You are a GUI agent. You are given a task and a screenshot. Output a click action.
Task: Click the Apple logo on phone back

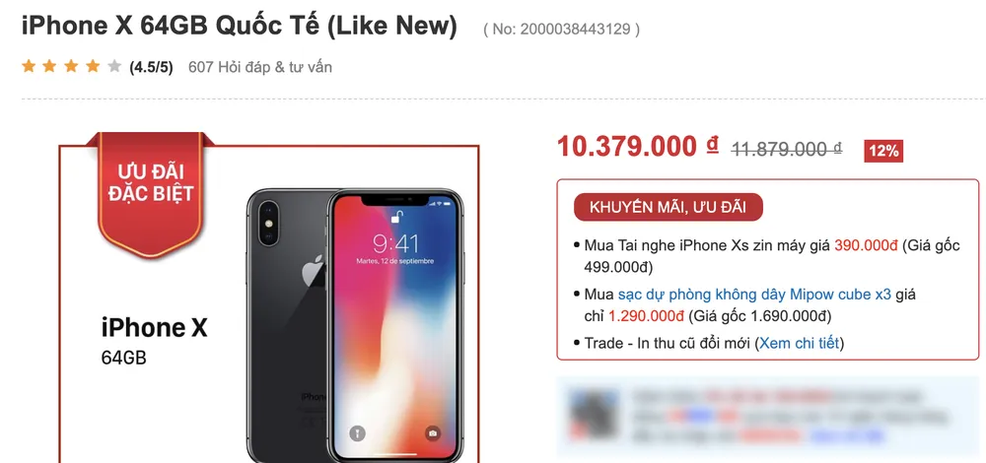[313, 269]
